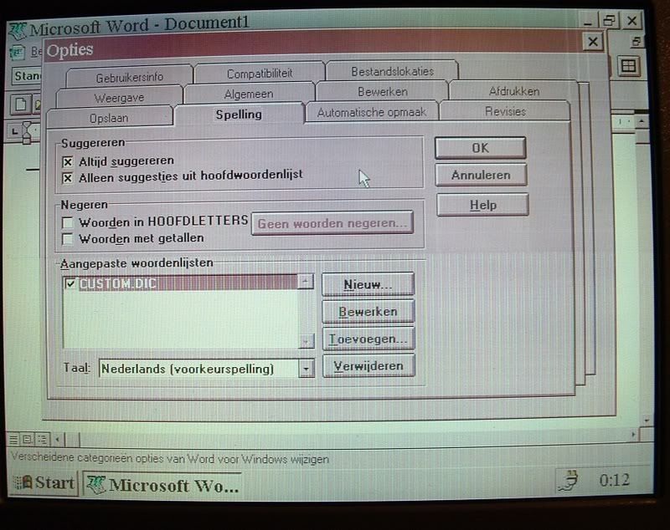Minimize the Microsoft Word window
This screenshot has width=670, height=530.
pos(589,21)
